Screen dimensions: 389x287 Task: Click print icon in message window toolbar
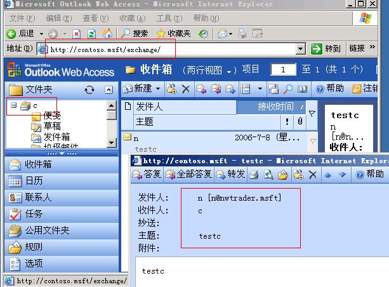point(253,174)
